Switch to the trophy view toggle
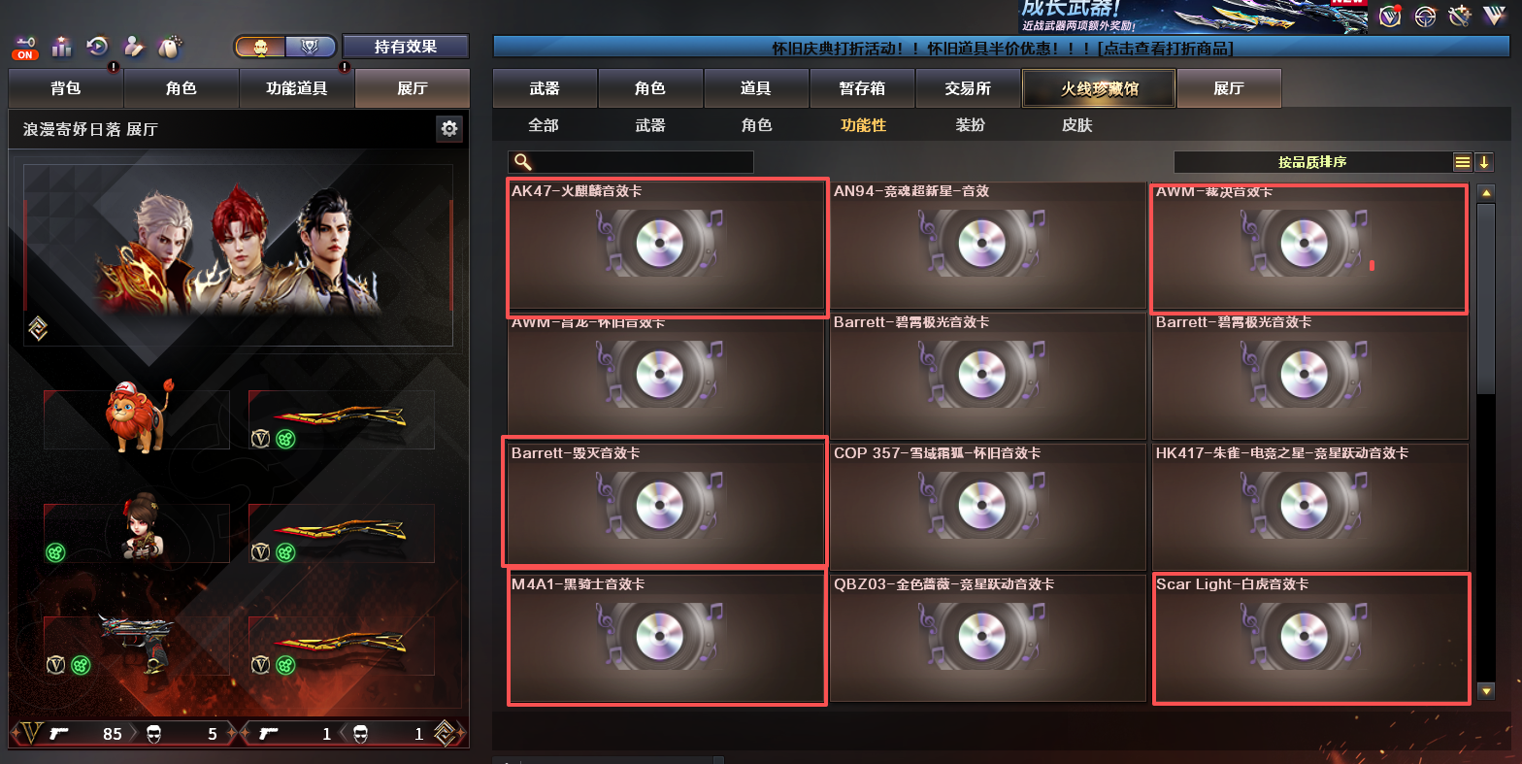 click(311, 47)
